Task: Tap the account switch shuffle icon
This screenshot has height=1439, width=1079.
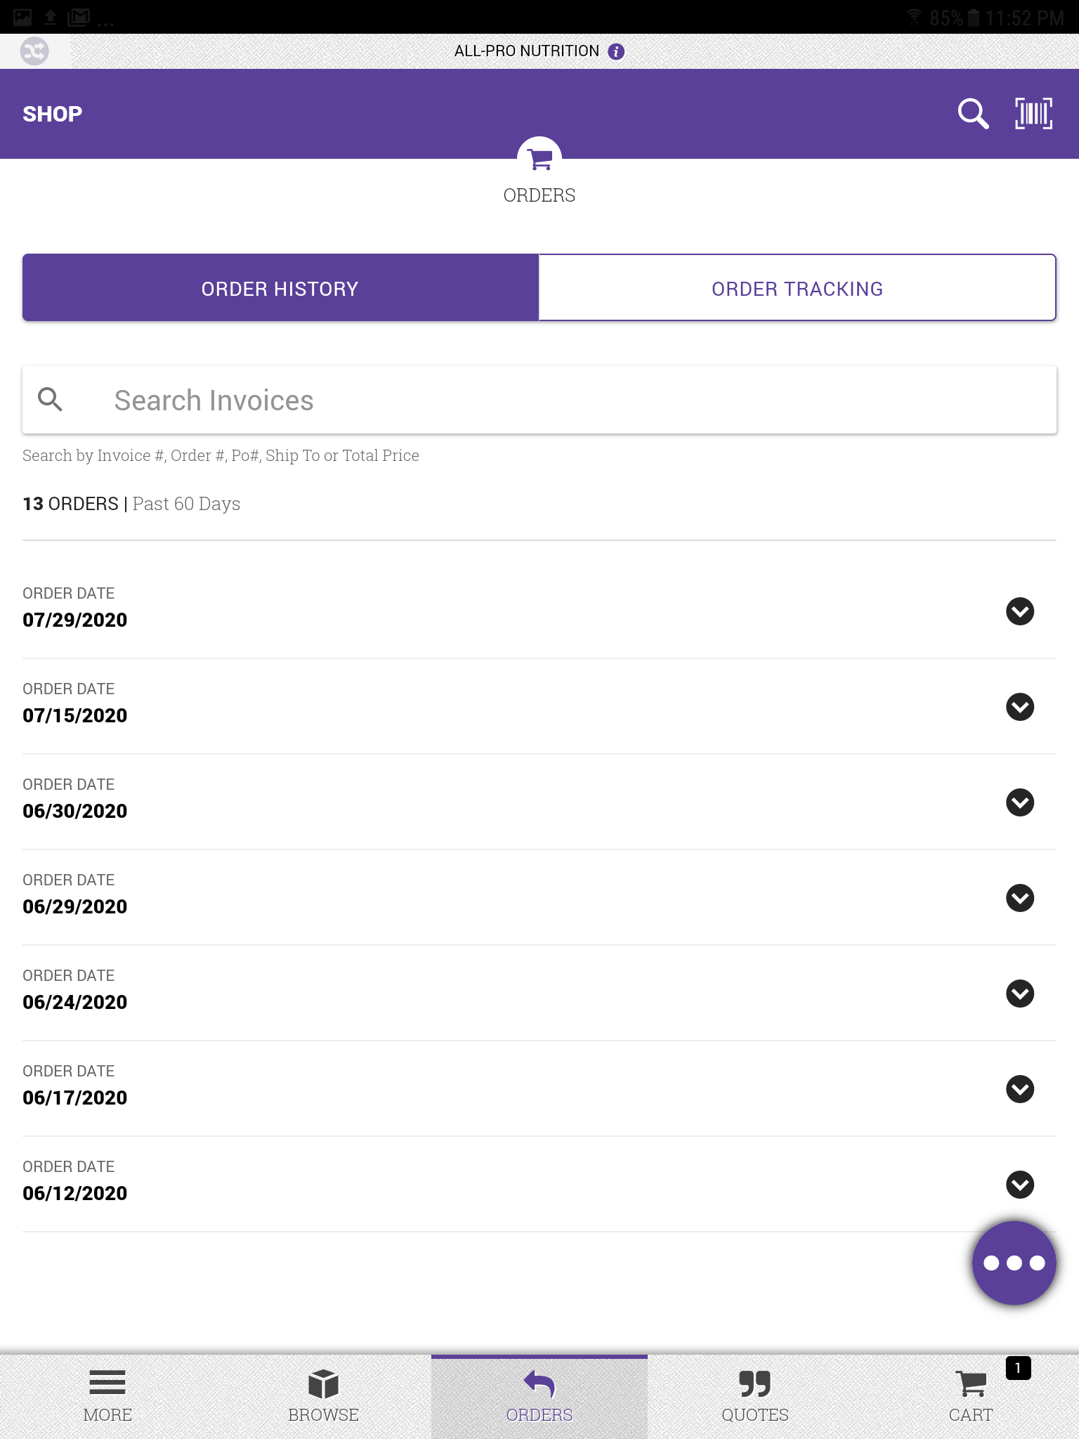Action: (34, 51)
